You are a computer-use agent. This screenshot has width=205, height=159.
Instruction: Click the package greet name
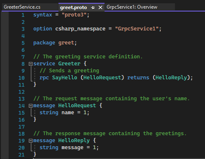66,43
